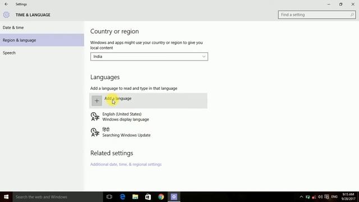Viewport: 359px width, 202px height.
Task: Click the search magnifier icon in Find a setting
Action: (x=352, y=15)
